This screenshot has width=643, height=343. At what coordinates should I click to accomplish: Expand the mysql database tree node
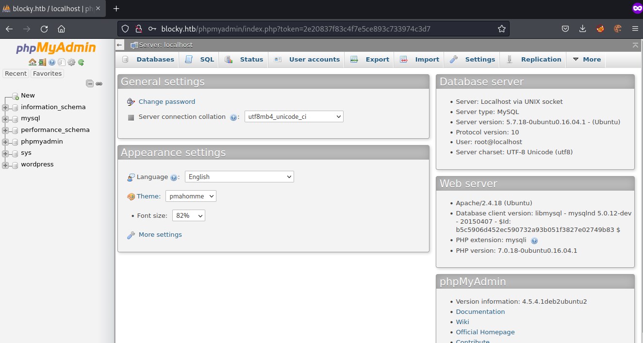(x=5, y=119)
